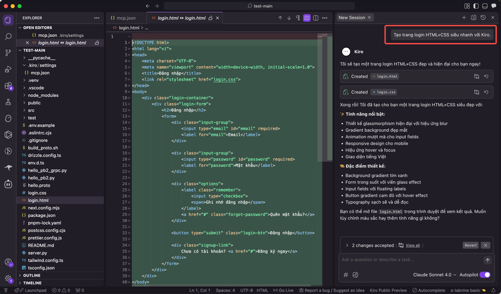
Task: Close the Kiro chat panel
Action: point(492,18)
